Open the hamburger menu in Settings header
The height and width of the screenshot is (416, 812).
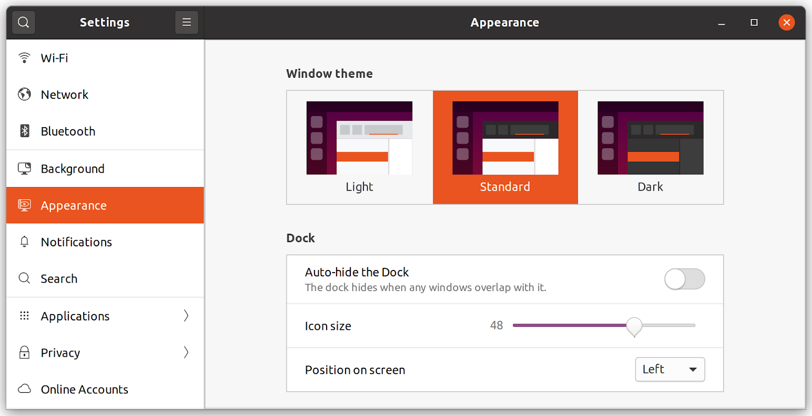(186, 23)
